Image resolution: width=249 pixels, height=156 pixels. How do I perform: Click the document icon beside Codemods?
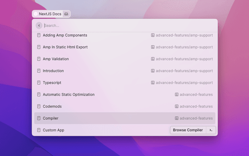[39, 106]
